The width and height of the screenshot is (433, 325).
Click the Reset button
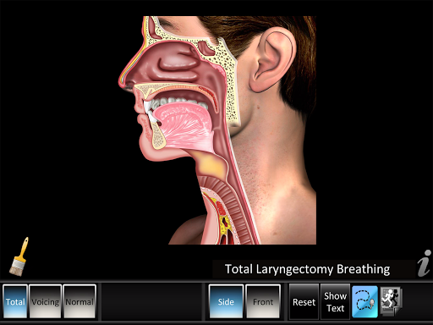[304, 302]
